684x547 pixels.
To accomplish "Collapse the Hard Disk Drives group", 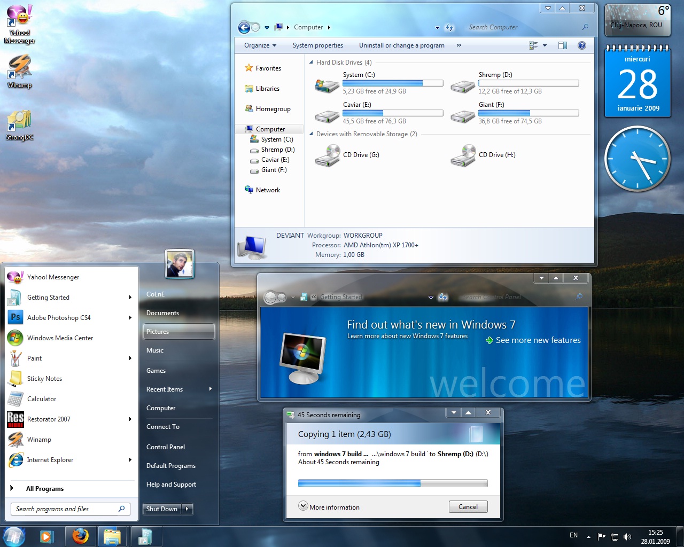I will tap(311, 62).
